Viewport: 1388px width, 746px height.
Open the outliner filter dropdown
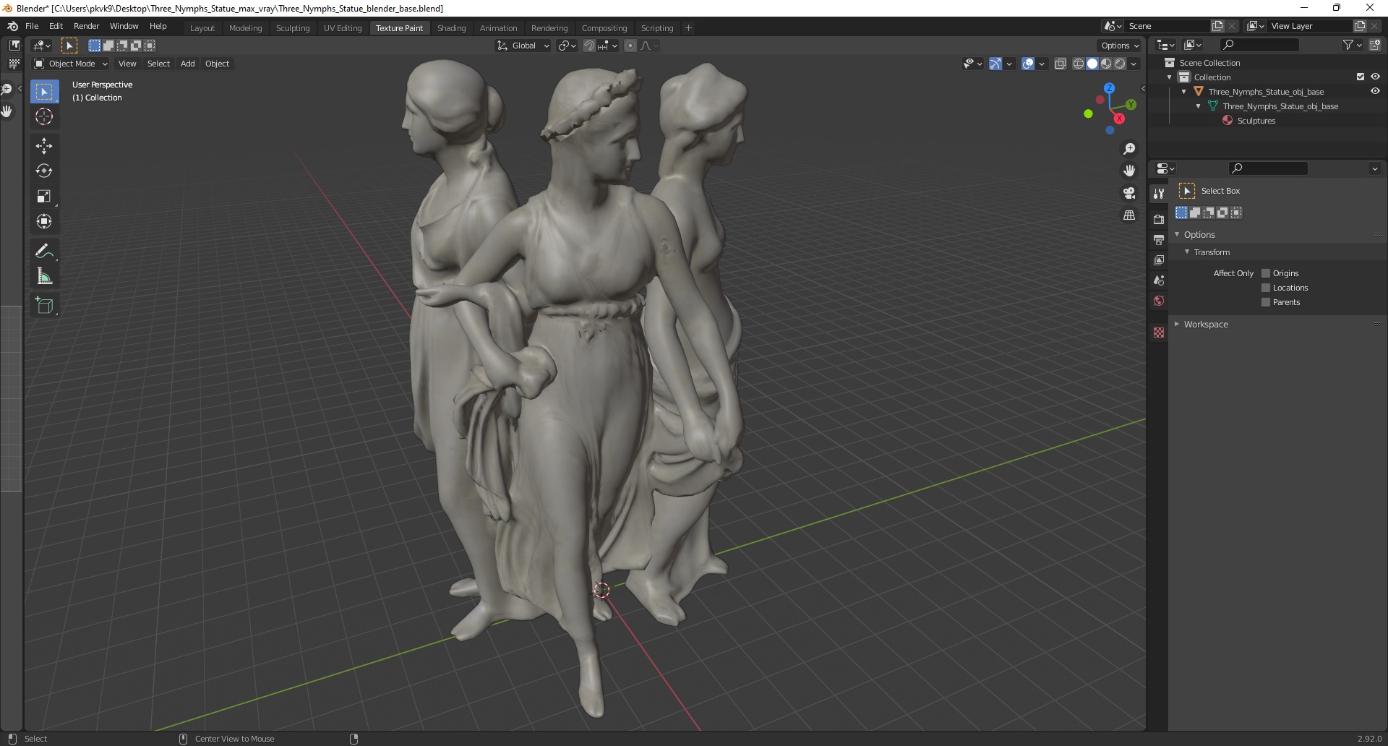(1352, 45)
